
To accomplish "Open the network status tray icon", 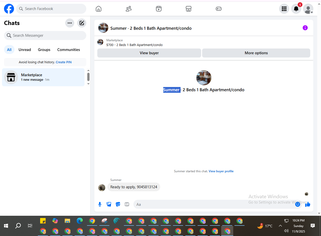I will pyautogui.click(x=286, y=220).
